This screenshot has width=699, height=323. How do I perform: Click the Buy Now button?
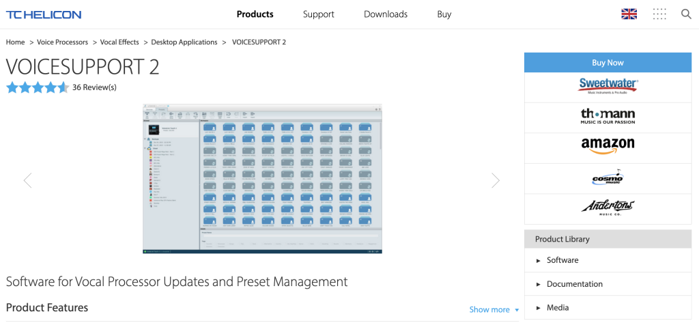coord(608,62)
